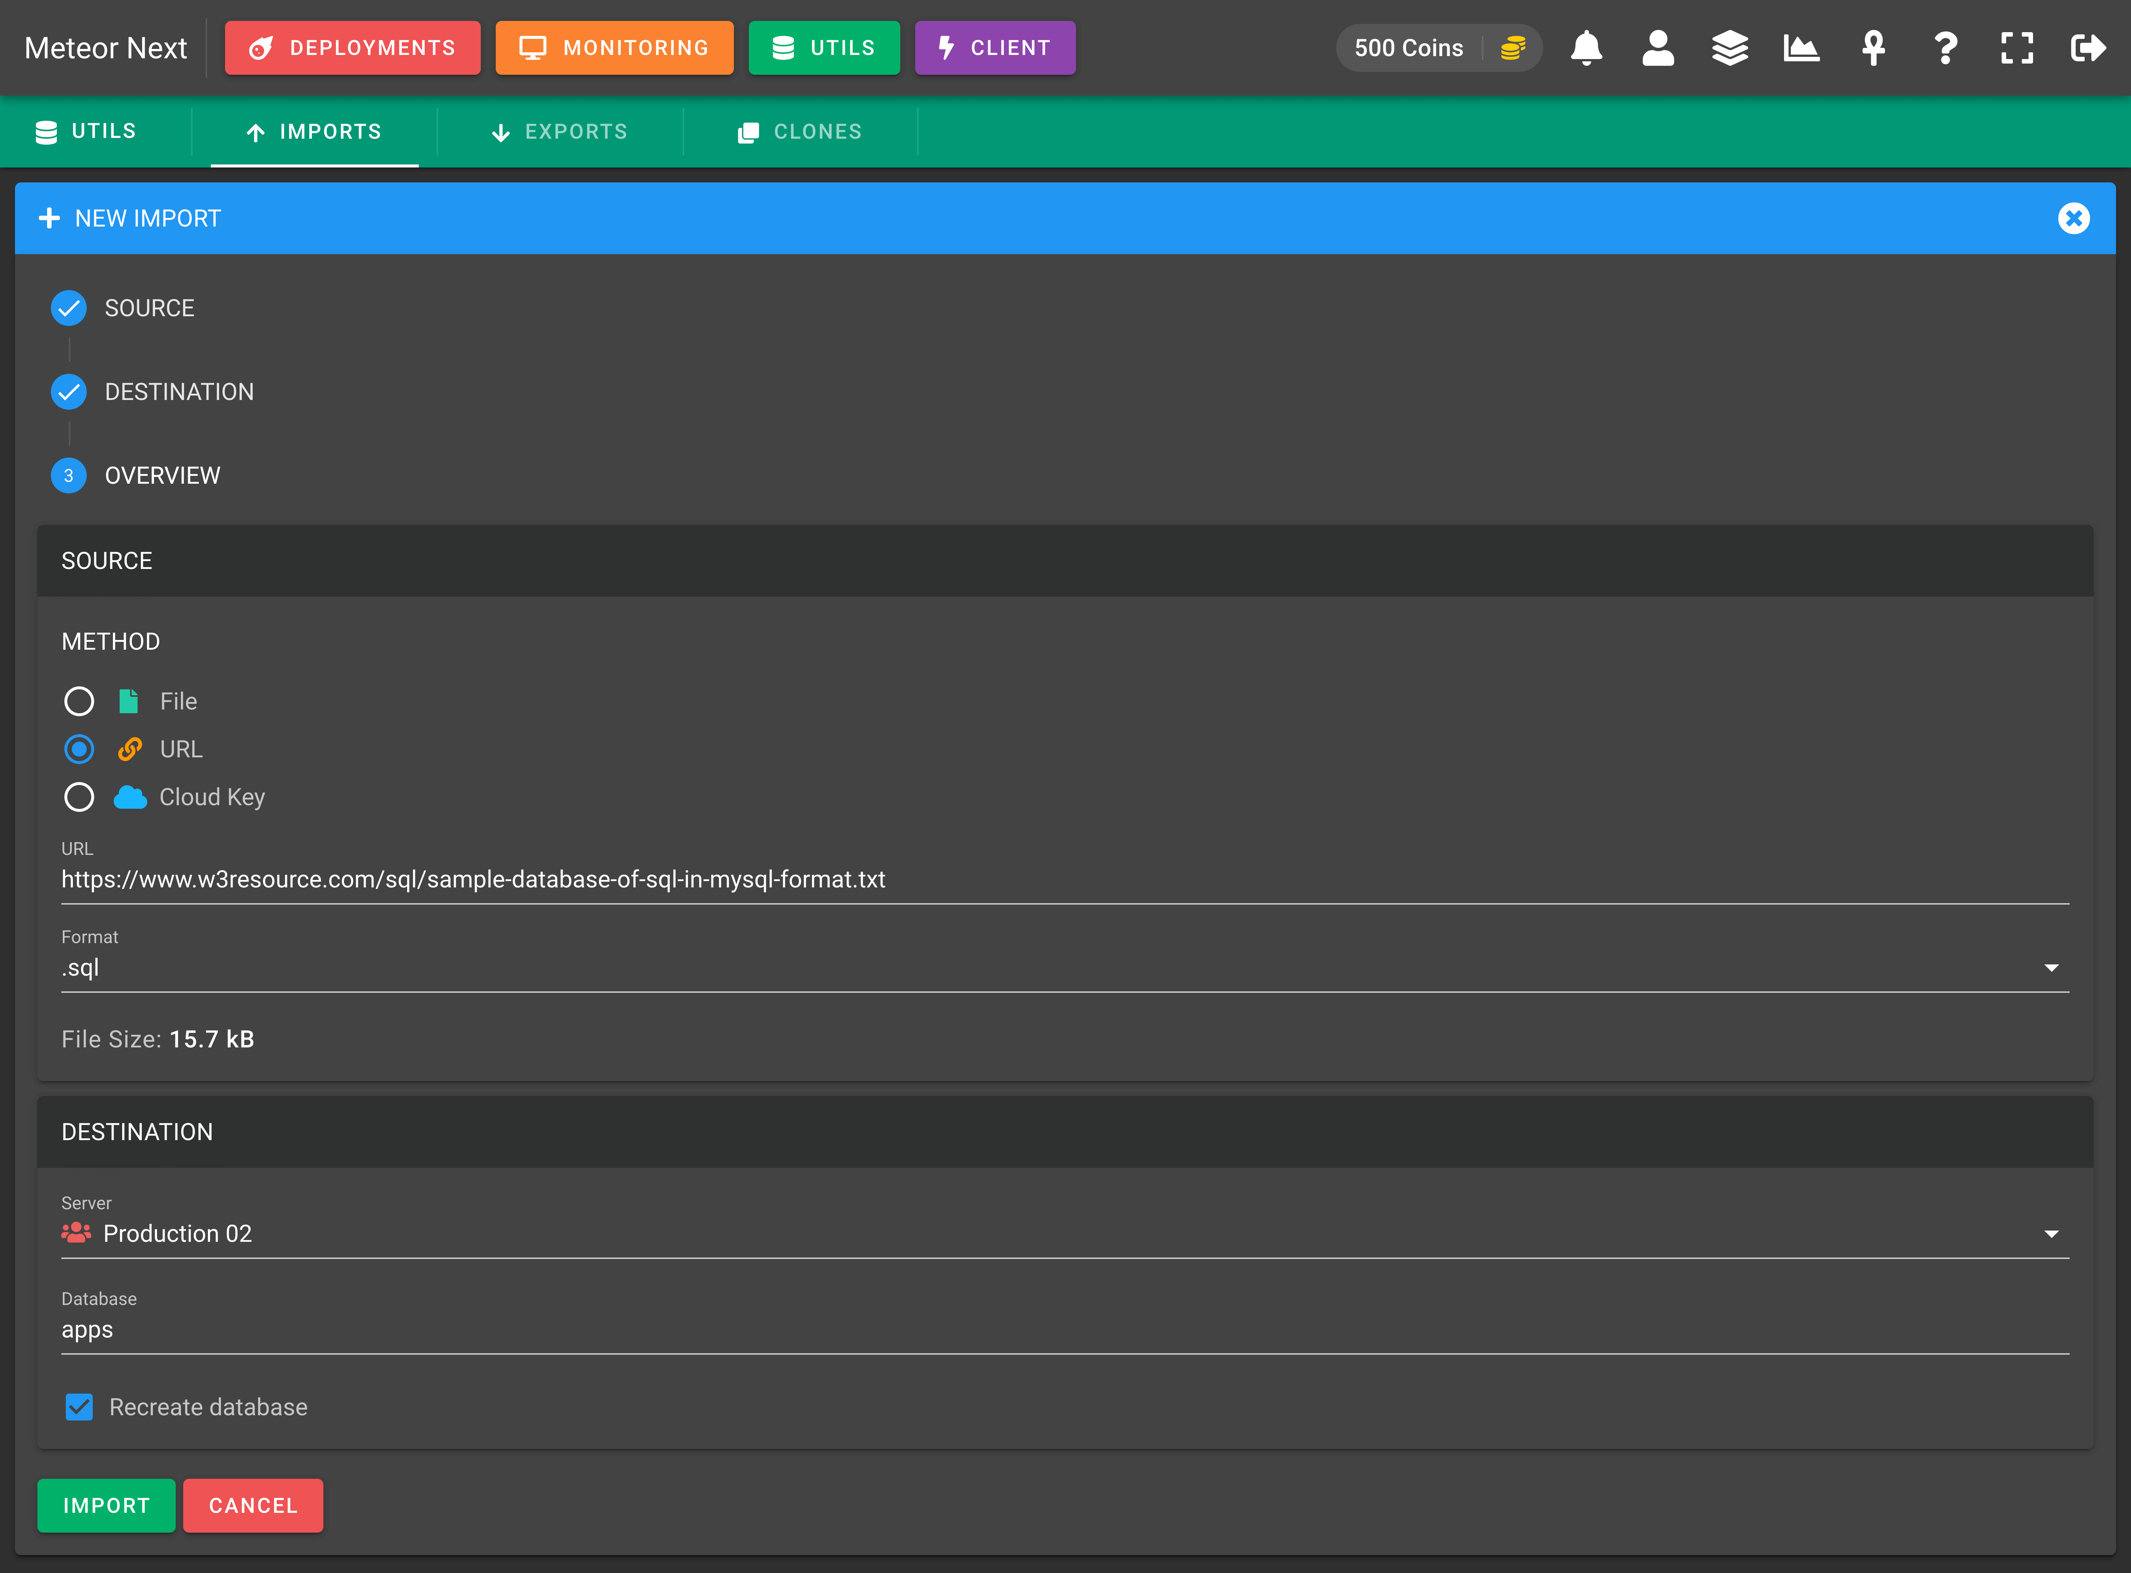Click the Destination step checkmark circle
2131x1573 pixels.
68,391
